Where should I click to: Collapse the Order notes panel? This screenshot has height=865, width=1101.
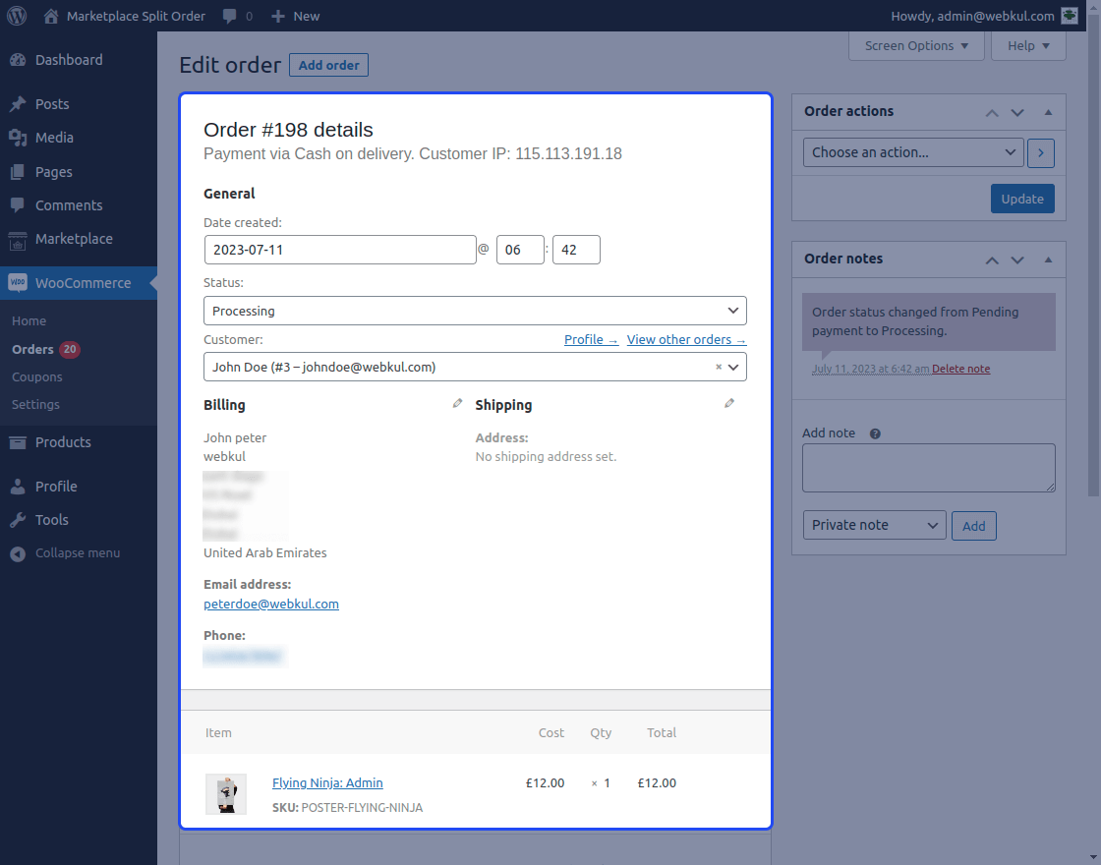point(1048,259)
